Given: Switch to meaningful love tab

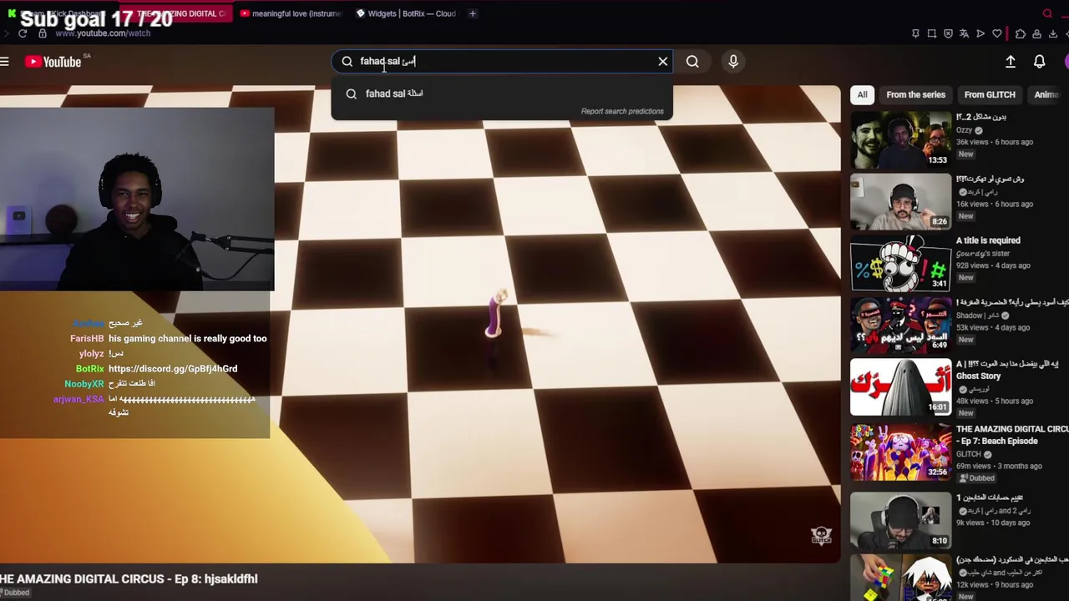Looking at the screenshot, I should (x=290, y=13).
